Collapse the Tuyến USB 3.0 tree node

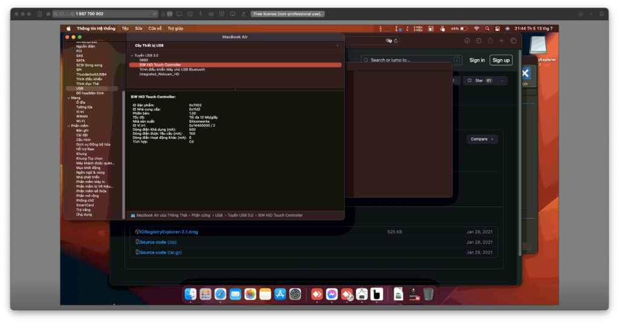132,56
